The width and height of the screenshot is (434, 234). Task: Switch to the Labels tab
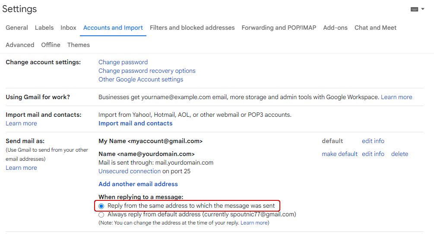tap(44, 28)
